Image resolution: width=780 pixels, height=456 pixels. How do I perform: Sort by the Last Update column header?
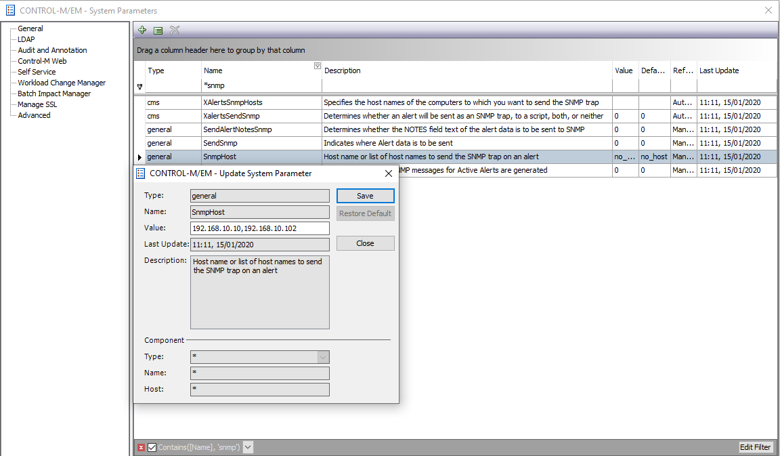click(x=736, y=70)
